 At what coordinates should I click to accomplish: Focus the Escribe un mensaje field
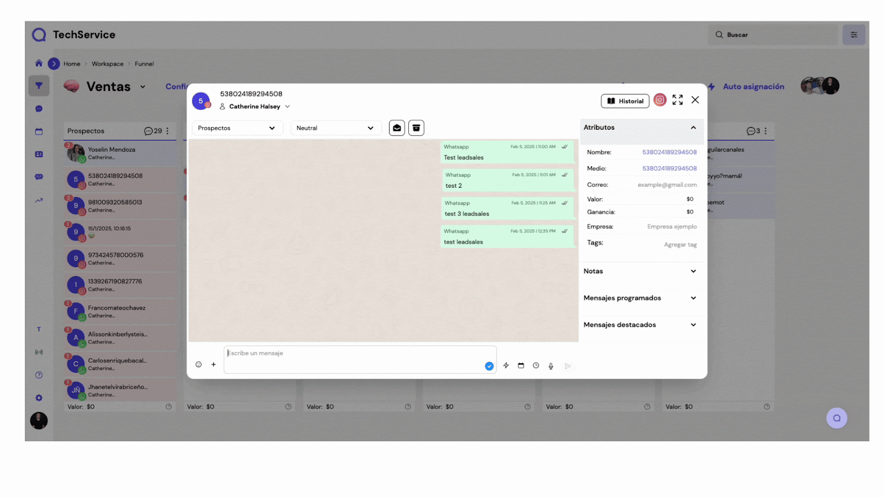(x=354, y=353)
